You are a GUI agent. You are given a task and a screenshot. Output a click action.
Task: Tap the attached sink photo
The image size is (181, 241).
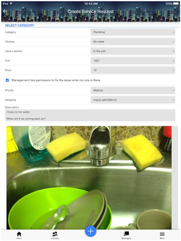(x=89, y=178)
